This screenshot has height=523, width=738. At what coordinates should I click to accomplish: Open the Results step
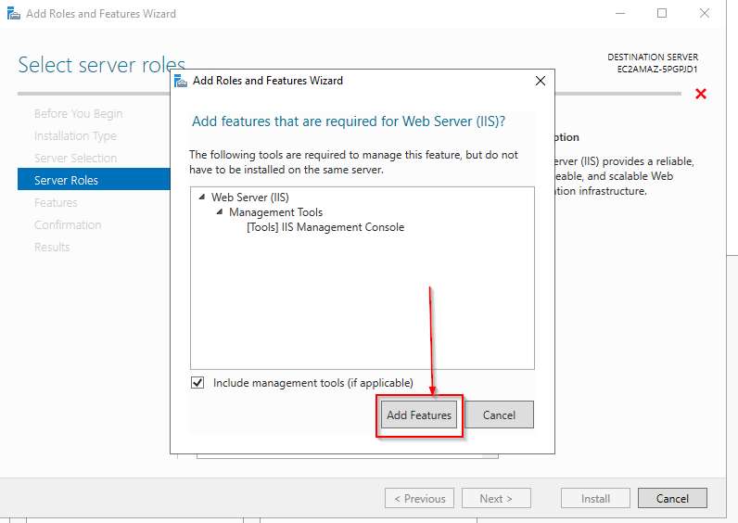(52, 247)
